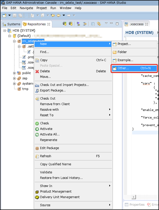Click the second repository workspace toolbar icon
The height and width of the screenshot is (210, 159).
(x=70, y=24)
